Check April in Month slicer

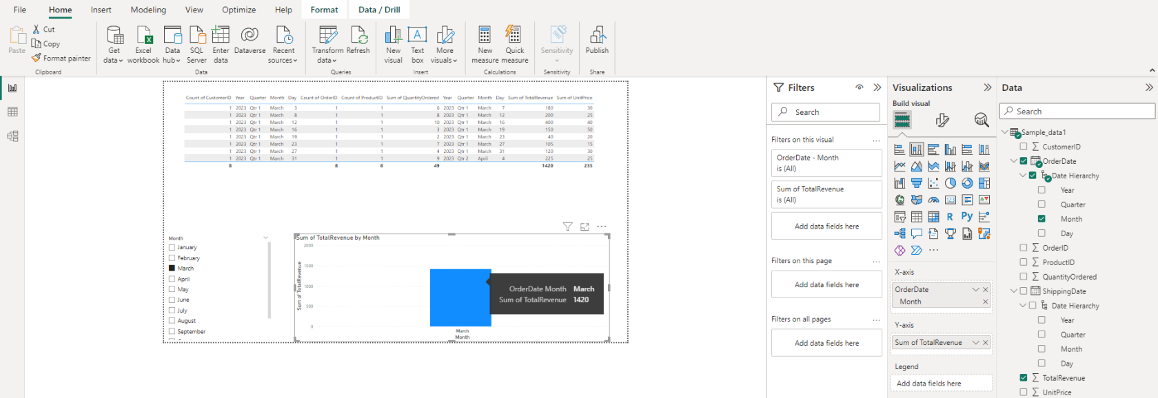tap(172, 279)
